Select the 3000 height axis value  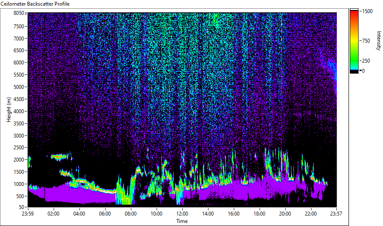[19, 136]
